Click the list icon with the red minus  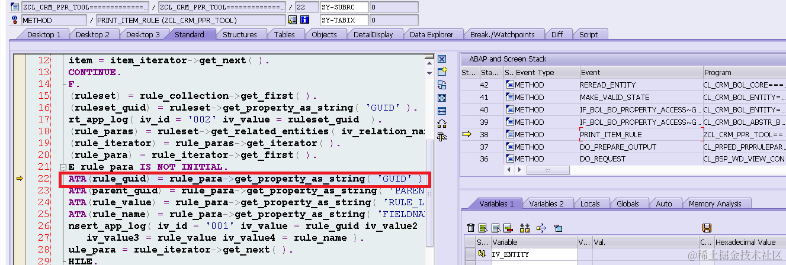click(508, 228)
